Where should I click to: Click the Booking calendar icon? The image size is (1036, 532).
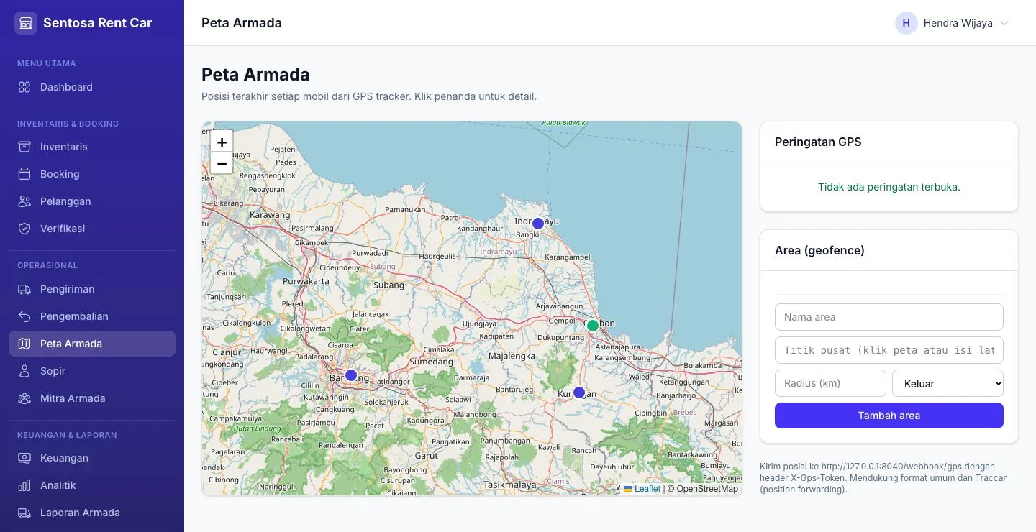click(24, 174)
